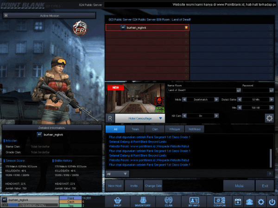Click the Exit room button
This screenshot has height=208, width=278.
click(265, 186)
